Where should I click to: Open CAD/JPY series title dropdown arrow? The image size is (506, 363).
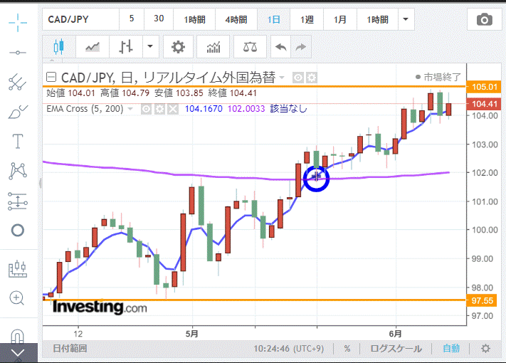pos(282,78)
